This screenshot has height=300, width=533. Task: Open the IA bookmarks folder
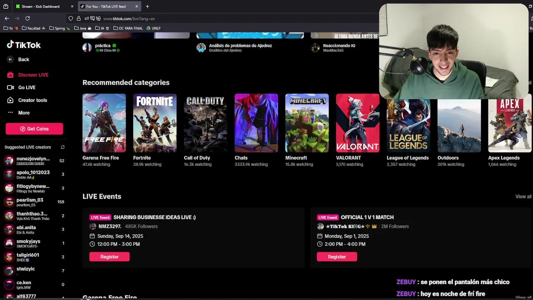tap(102, 28)
